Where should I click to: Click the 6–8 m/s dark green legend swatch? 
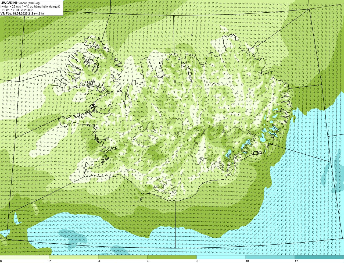tap(172, 257)
